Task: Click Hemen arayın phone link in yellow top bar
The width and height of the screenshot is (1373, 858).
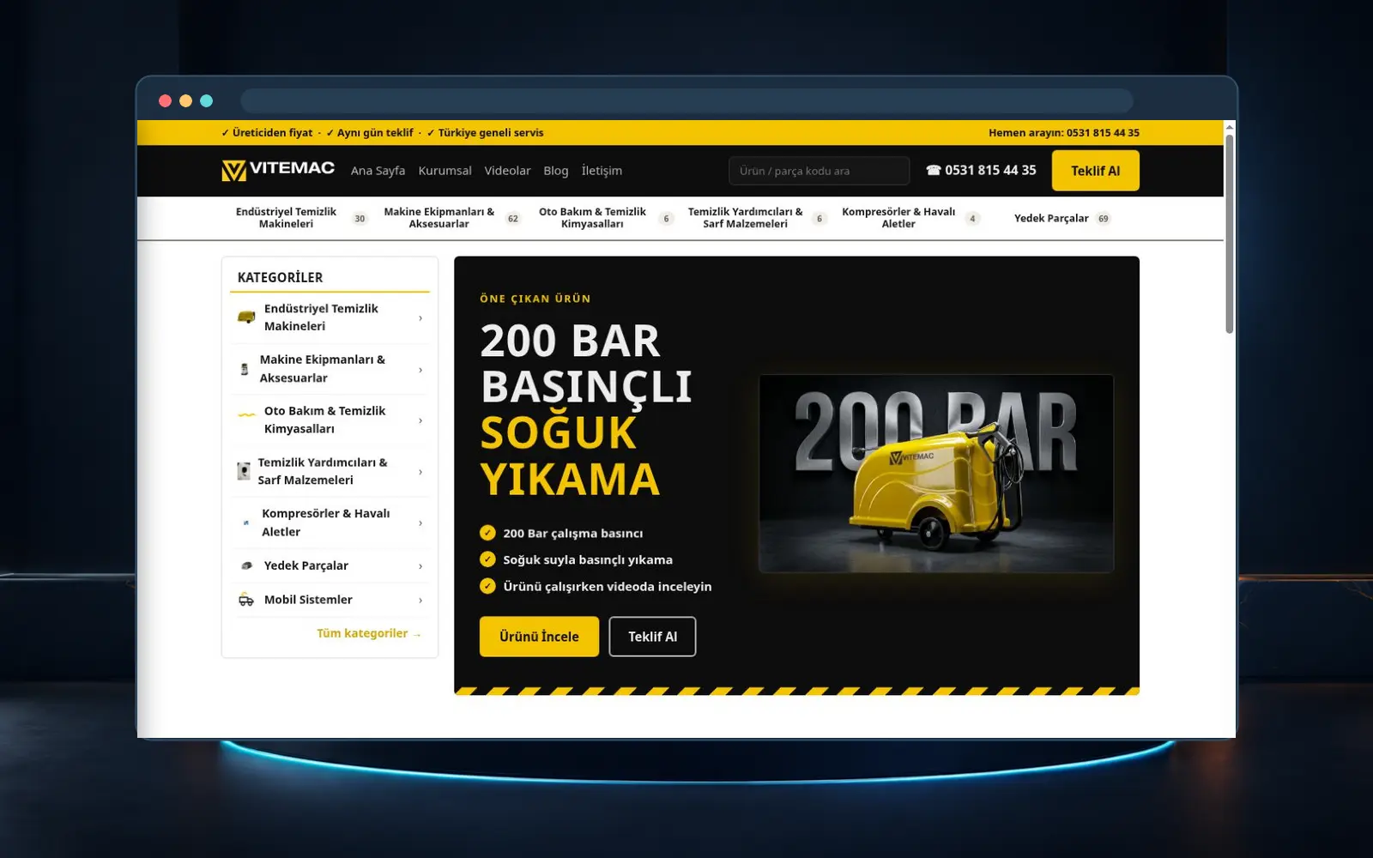Action: tap(1064, 132)
